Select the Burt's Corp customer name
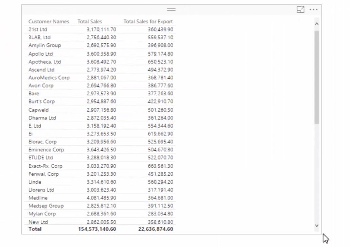This screenshot has width=350, height=247. pyautogui.click(x=41, y=101)
